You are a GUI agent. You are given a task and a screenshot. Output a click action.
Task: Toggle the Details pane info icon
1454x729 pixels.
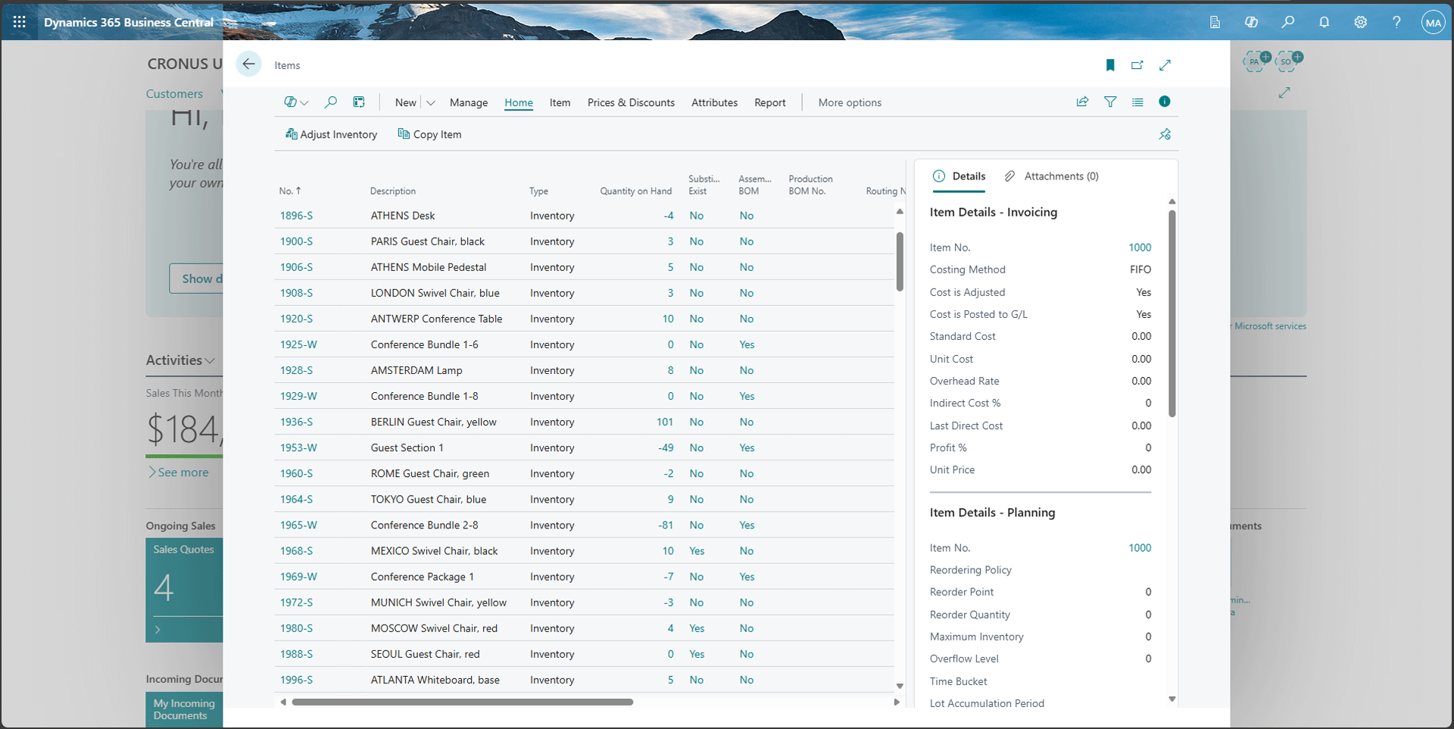coord(1165,101)
